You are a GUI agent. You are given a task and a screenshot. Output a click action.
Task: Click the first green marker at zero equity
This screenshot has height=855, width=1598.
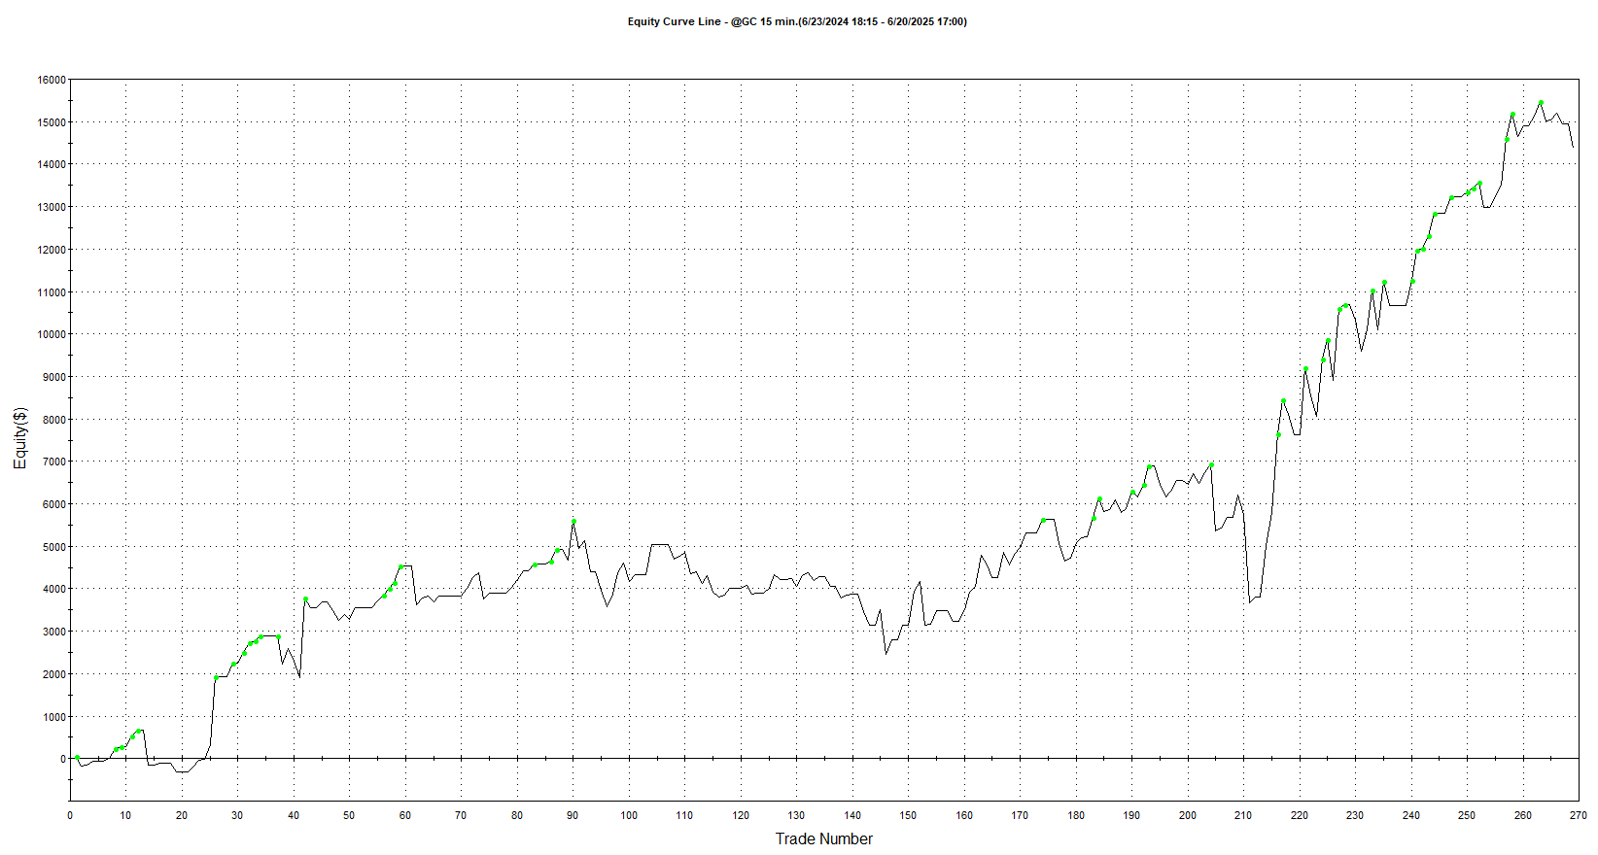click(x=77, y=758)
